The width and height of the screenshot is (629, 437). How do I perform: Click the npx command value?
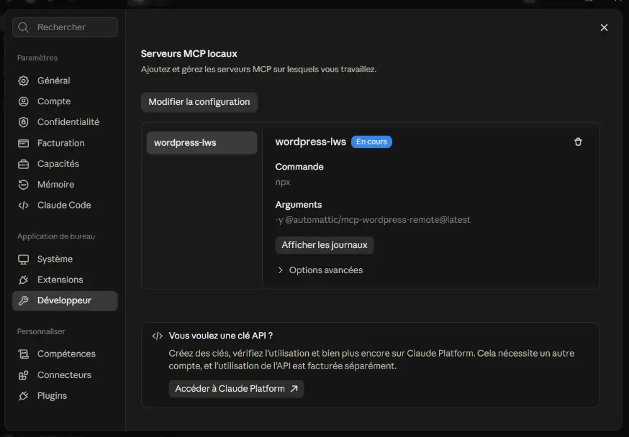click(283, 182)
